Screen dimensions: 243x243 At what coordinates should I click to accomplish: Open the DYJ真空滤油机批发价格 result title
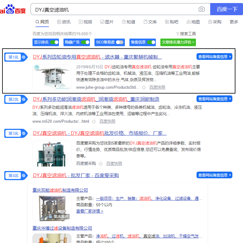pos(100,133)
